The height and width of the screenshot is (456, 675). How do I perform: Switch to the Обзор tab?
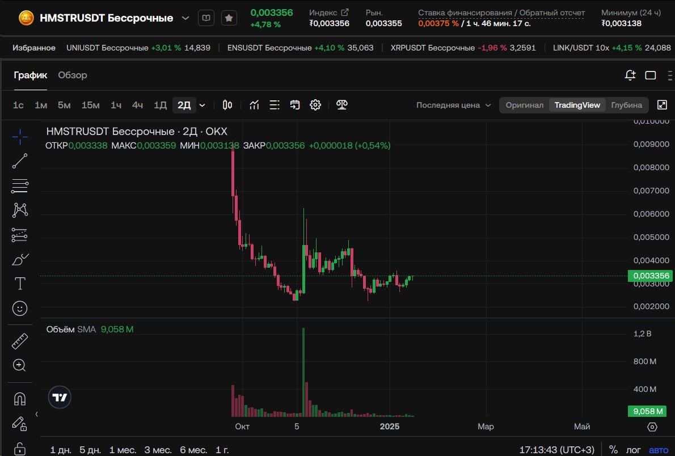click(73, 75)
